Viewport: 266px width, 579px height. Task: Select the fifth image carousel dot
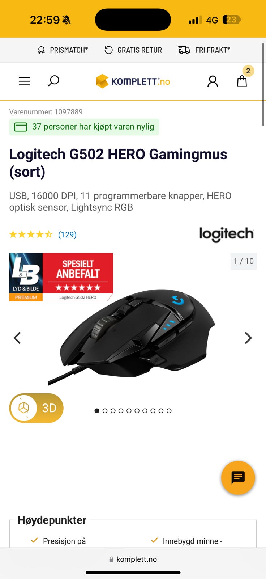point(129,411)
